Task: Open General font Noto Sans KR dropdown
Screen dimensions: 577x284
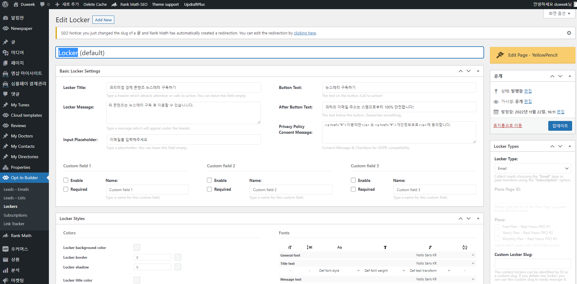Action: coord(445,255)
